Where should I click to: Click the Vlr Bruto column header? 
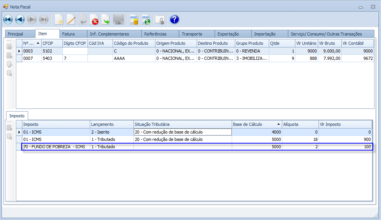(x=329, y=43)
